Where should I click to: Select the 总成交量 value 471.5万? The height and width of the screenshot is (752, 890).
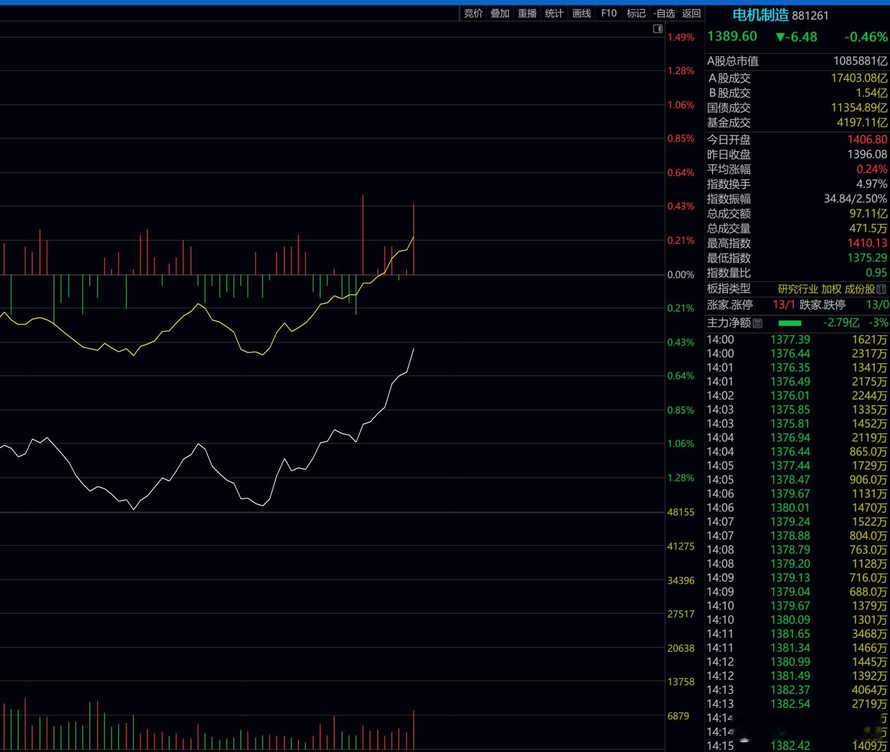pyautogui.click(x=868, y=228)
